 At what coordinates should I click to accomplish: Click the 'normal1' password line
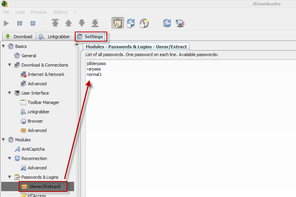point(94,74)
